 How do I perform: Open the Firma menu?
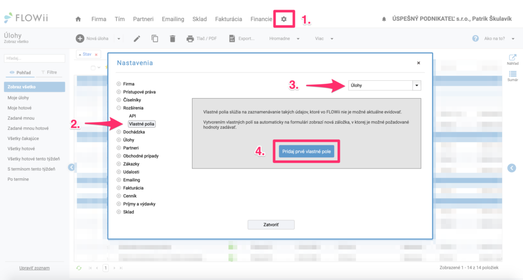click(x=99, y=19)
